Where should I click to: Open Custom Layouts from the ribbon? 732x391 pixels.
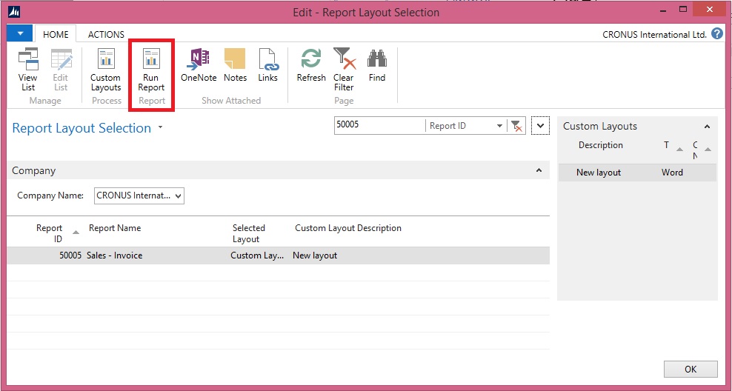point(106,68)
